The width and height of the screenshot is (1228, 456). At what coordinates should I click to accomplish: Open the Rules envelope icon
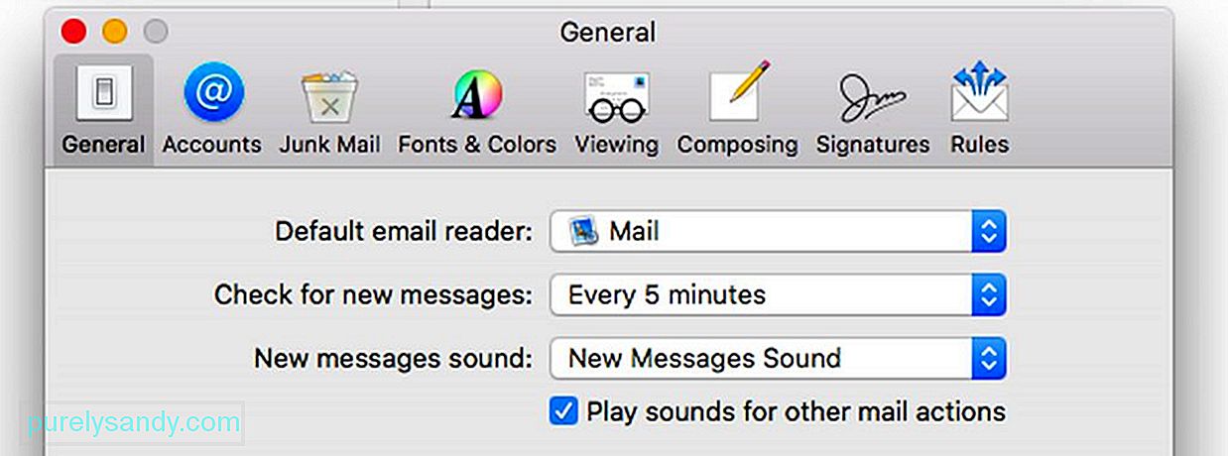[979, 93]
